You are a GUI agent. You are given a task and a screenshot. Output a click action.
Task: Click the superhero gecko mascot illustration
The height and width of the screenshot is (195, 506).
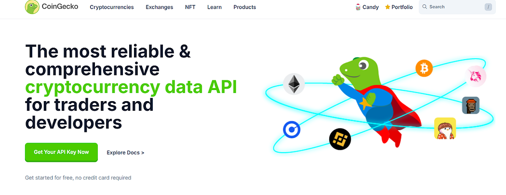point(376,102)
